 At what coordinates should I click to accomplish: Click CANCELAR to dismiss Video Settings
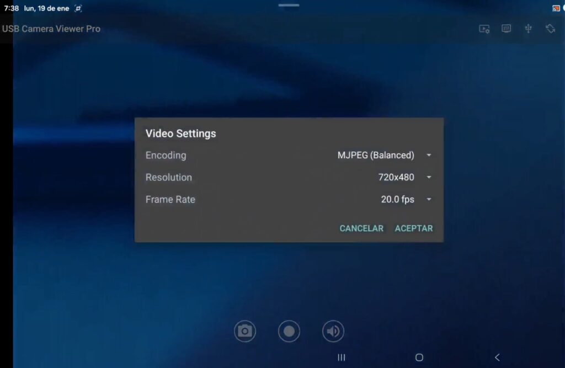point(361,228)
